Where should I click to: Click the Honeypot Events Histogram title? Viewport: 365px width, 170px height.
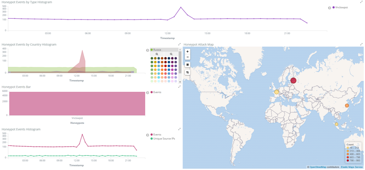click(x=21, y=129)
